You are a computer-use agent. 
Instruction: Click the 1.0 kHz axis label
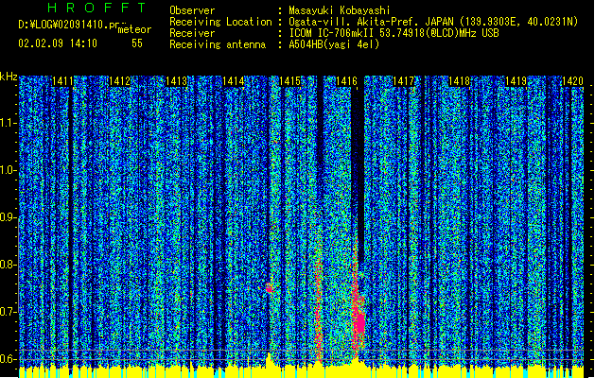coord(9,170)
